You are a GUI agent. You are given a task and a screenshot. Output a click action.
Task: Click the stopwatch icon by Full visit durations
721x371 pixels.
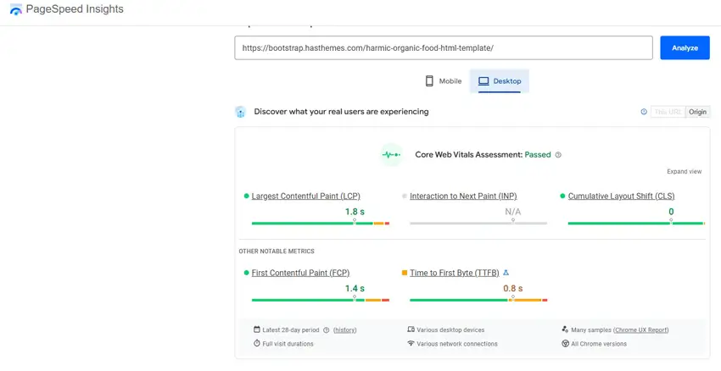coord(256,343)
